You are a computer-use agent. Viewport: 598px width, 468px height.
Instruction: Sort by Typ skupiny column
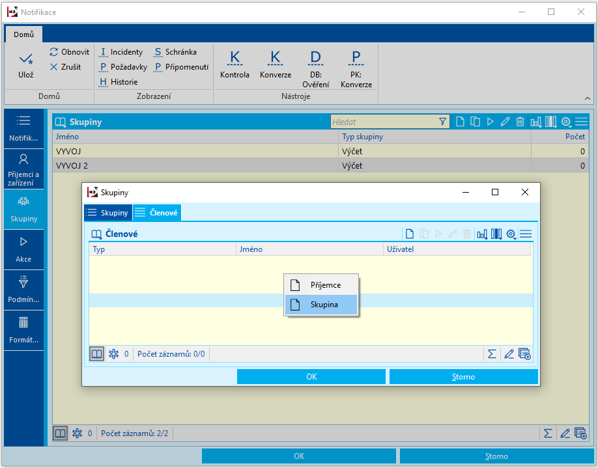pos(434,137)
